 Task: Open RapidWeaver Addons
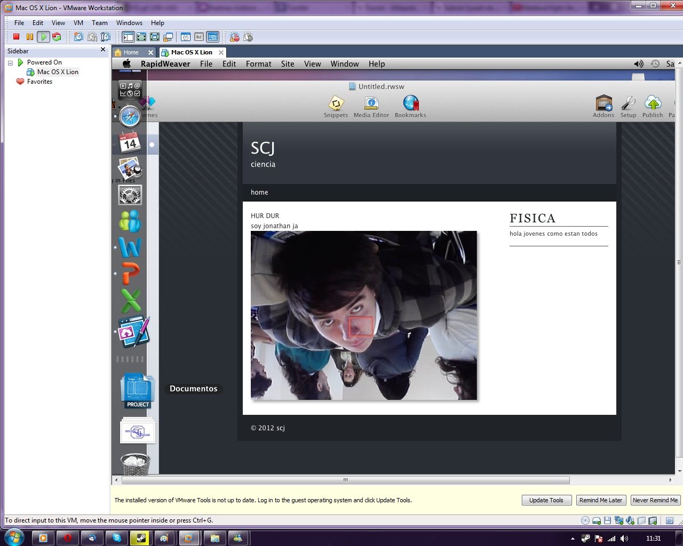(603, 106)
